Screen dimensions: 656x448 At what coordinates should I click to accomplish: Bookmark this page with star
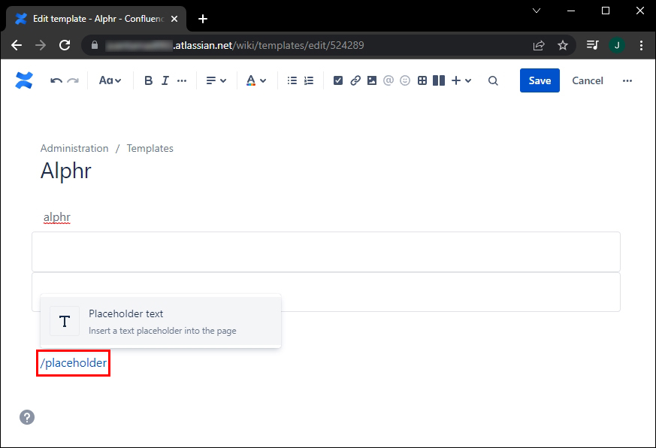(x=563, y=45)
